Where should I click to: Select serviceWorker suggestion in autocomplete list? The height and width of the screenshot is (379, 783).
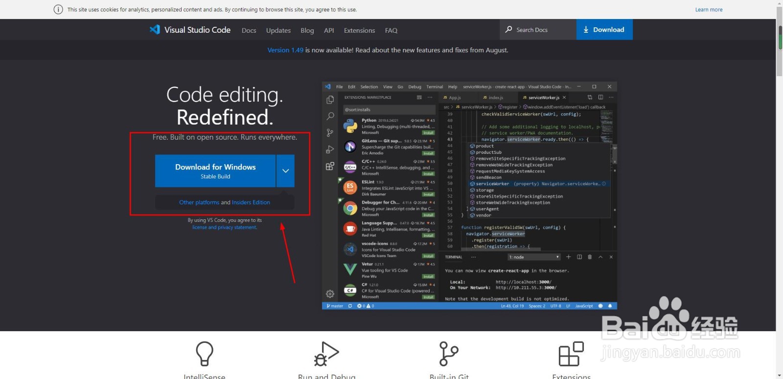(x=538, y=184)
